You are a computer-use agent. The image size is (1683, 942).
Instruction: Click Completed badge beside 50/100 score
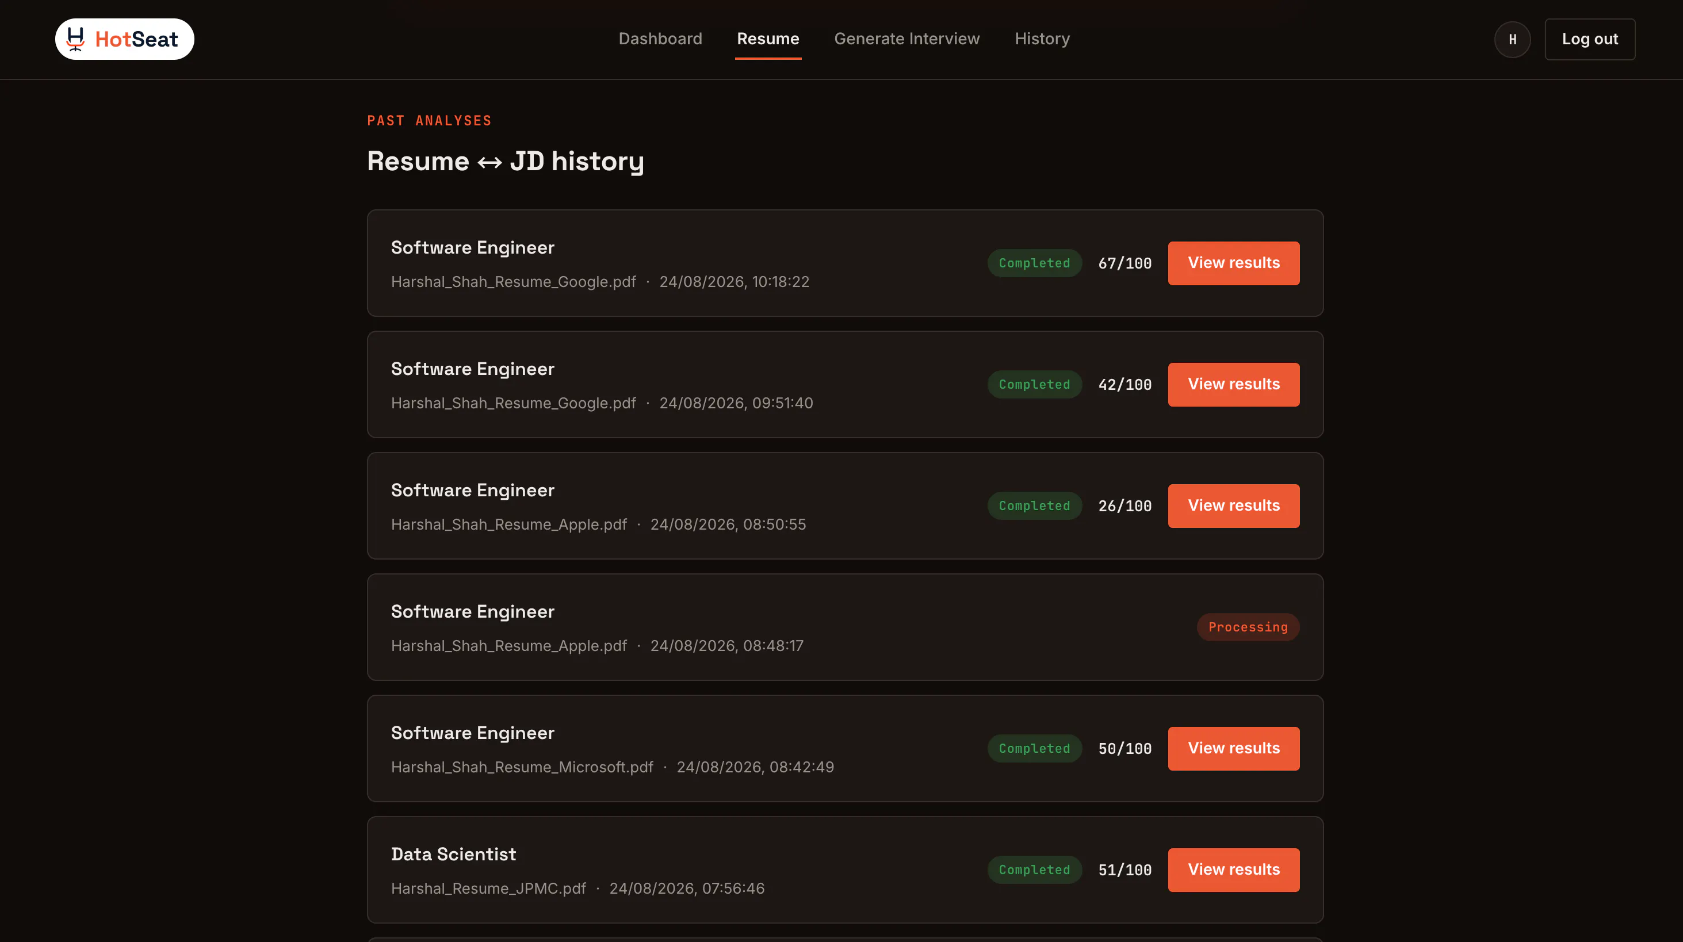tap(1034, 749)
